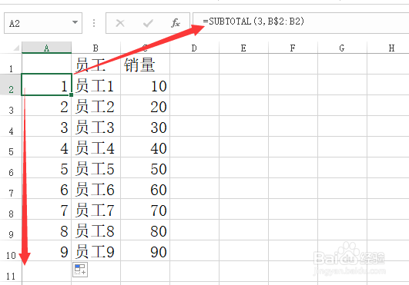Select row 10 header

[11, 250]
